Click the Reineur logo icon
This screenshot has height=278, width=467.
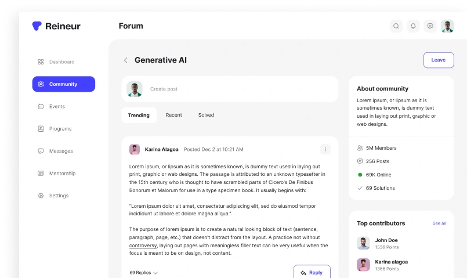pos(37,26)
